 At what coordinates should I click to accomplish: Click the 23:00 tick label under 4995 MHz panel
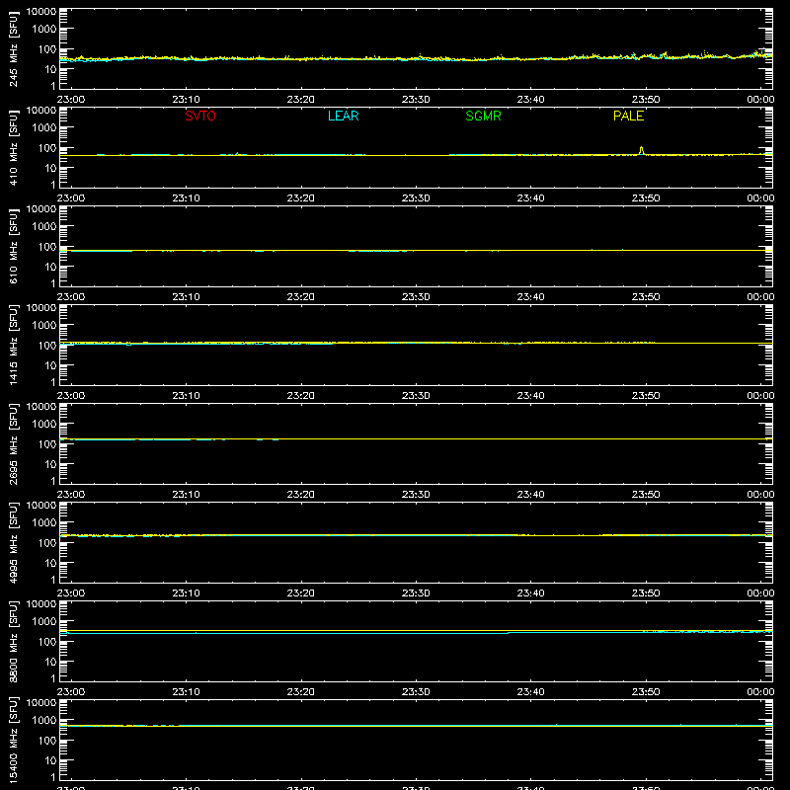(x=71, y=593)
